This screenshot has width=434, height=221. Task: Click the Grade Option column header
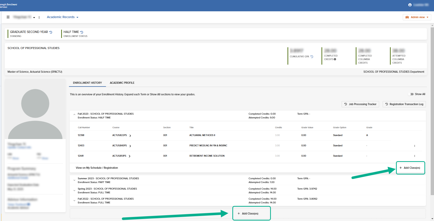point(340,127)
